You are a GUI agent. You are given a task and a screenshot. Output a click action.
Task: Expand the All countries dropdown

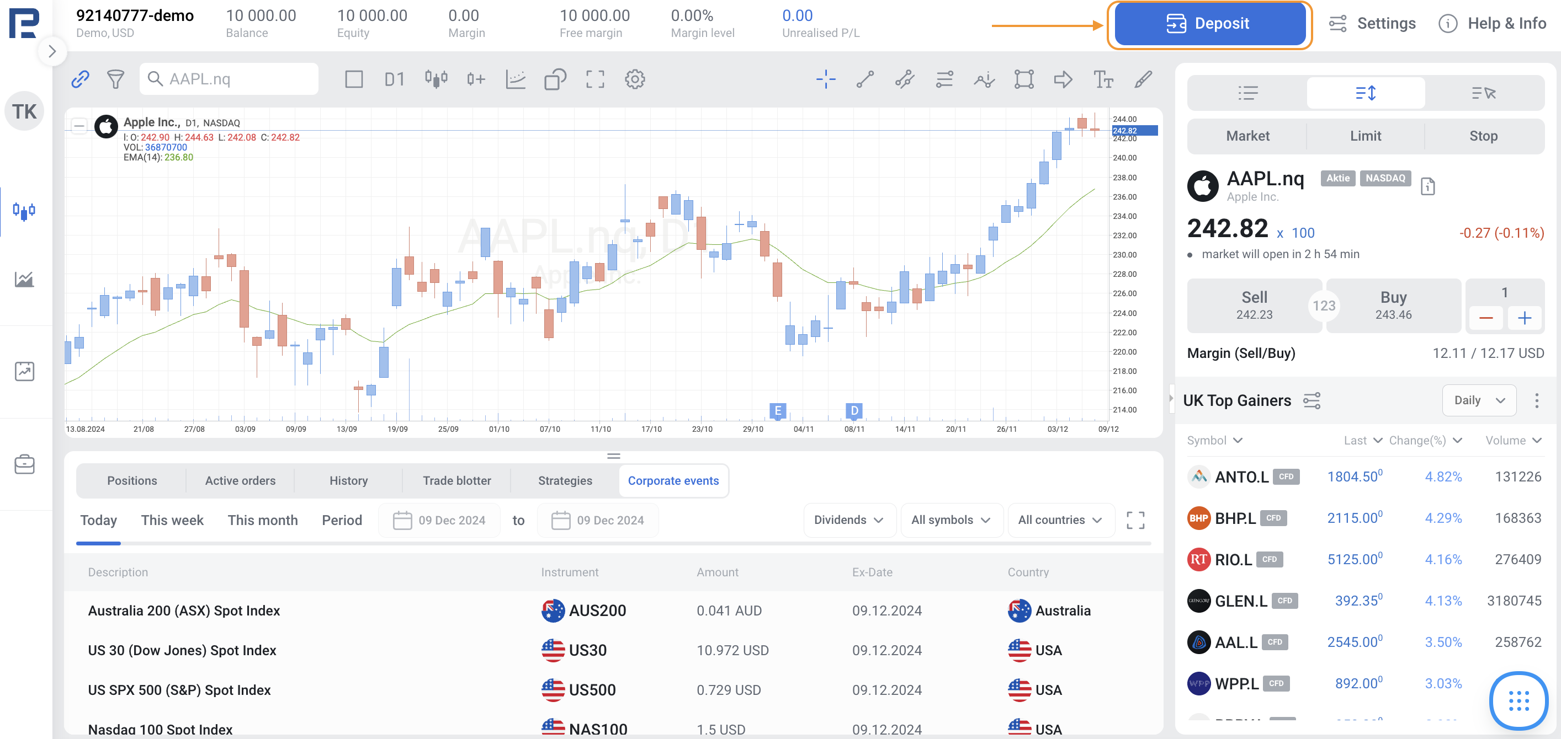point(1060,520)
